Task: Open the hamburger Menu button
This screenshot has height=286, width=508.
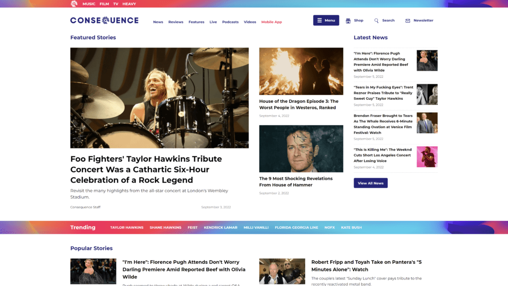Action: [x=326, y=20]
